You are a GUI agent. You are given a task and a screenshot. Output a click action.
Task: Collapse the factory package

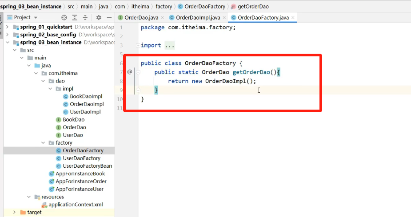pos(43,142)
